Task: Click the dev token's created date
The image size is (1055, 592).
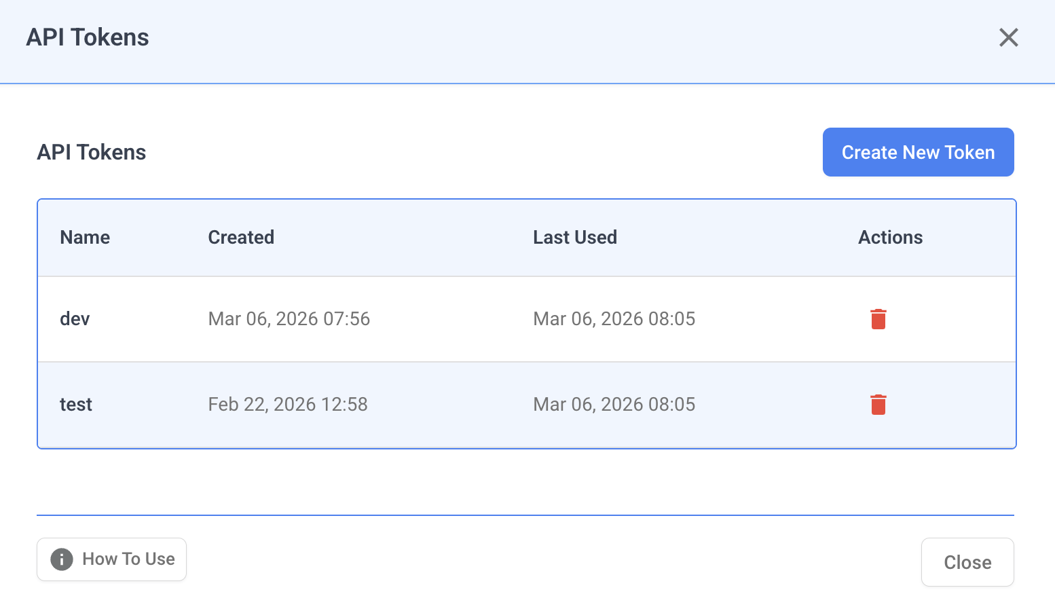Action: (x=289, y=319)
